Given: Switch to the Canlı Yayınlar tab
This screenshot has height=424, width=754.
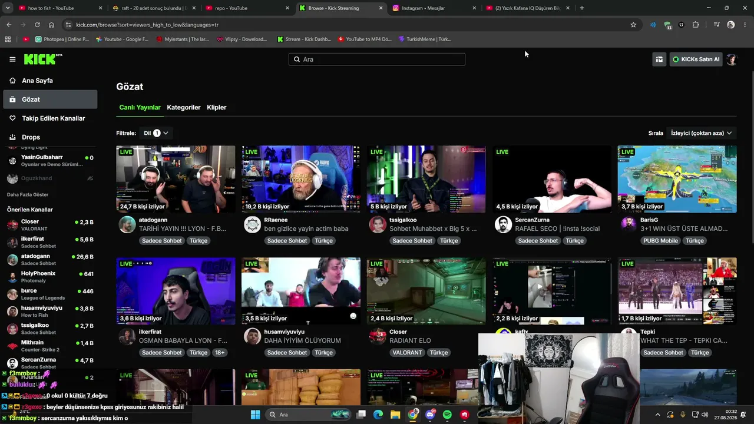Looking at the screenshot, I should coord(140,107).
